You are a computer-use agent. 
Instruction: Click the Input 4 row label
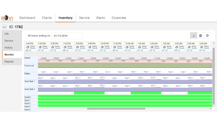[x=27, y=110]
